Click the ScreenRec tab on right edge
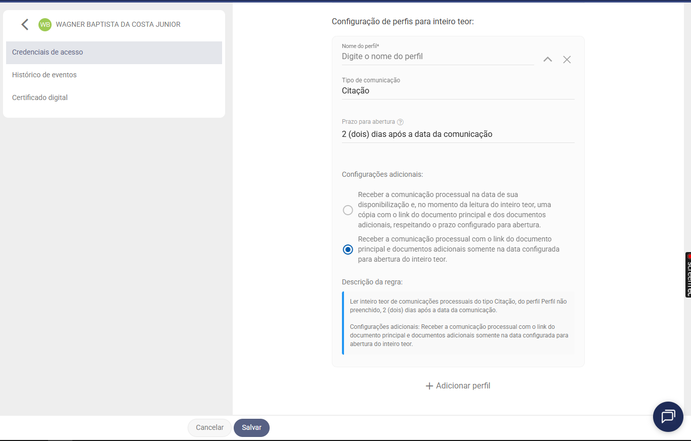Screen dimensions: 691x441 coord(688,274)
